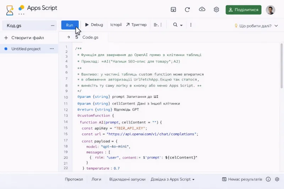This screenshot has height=189, width=284.
Task: Click the refresh circular arrow icon
Action: [x=187, y=10]
